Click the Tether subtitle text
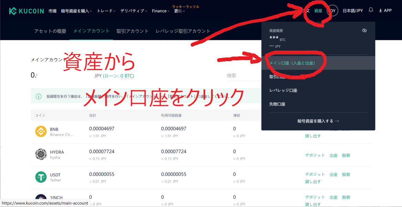 [x=56, y=181]
